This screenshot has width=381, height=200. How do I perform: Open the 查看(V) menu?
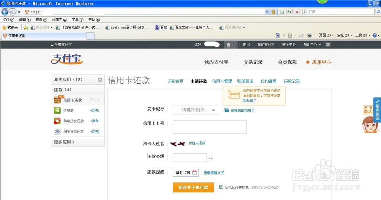41,20
